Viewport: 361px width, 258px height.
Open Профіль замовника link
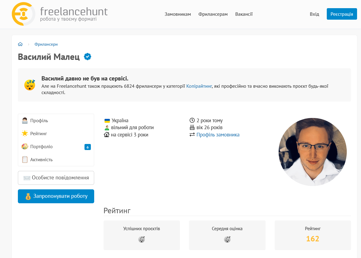click(218, 135)
